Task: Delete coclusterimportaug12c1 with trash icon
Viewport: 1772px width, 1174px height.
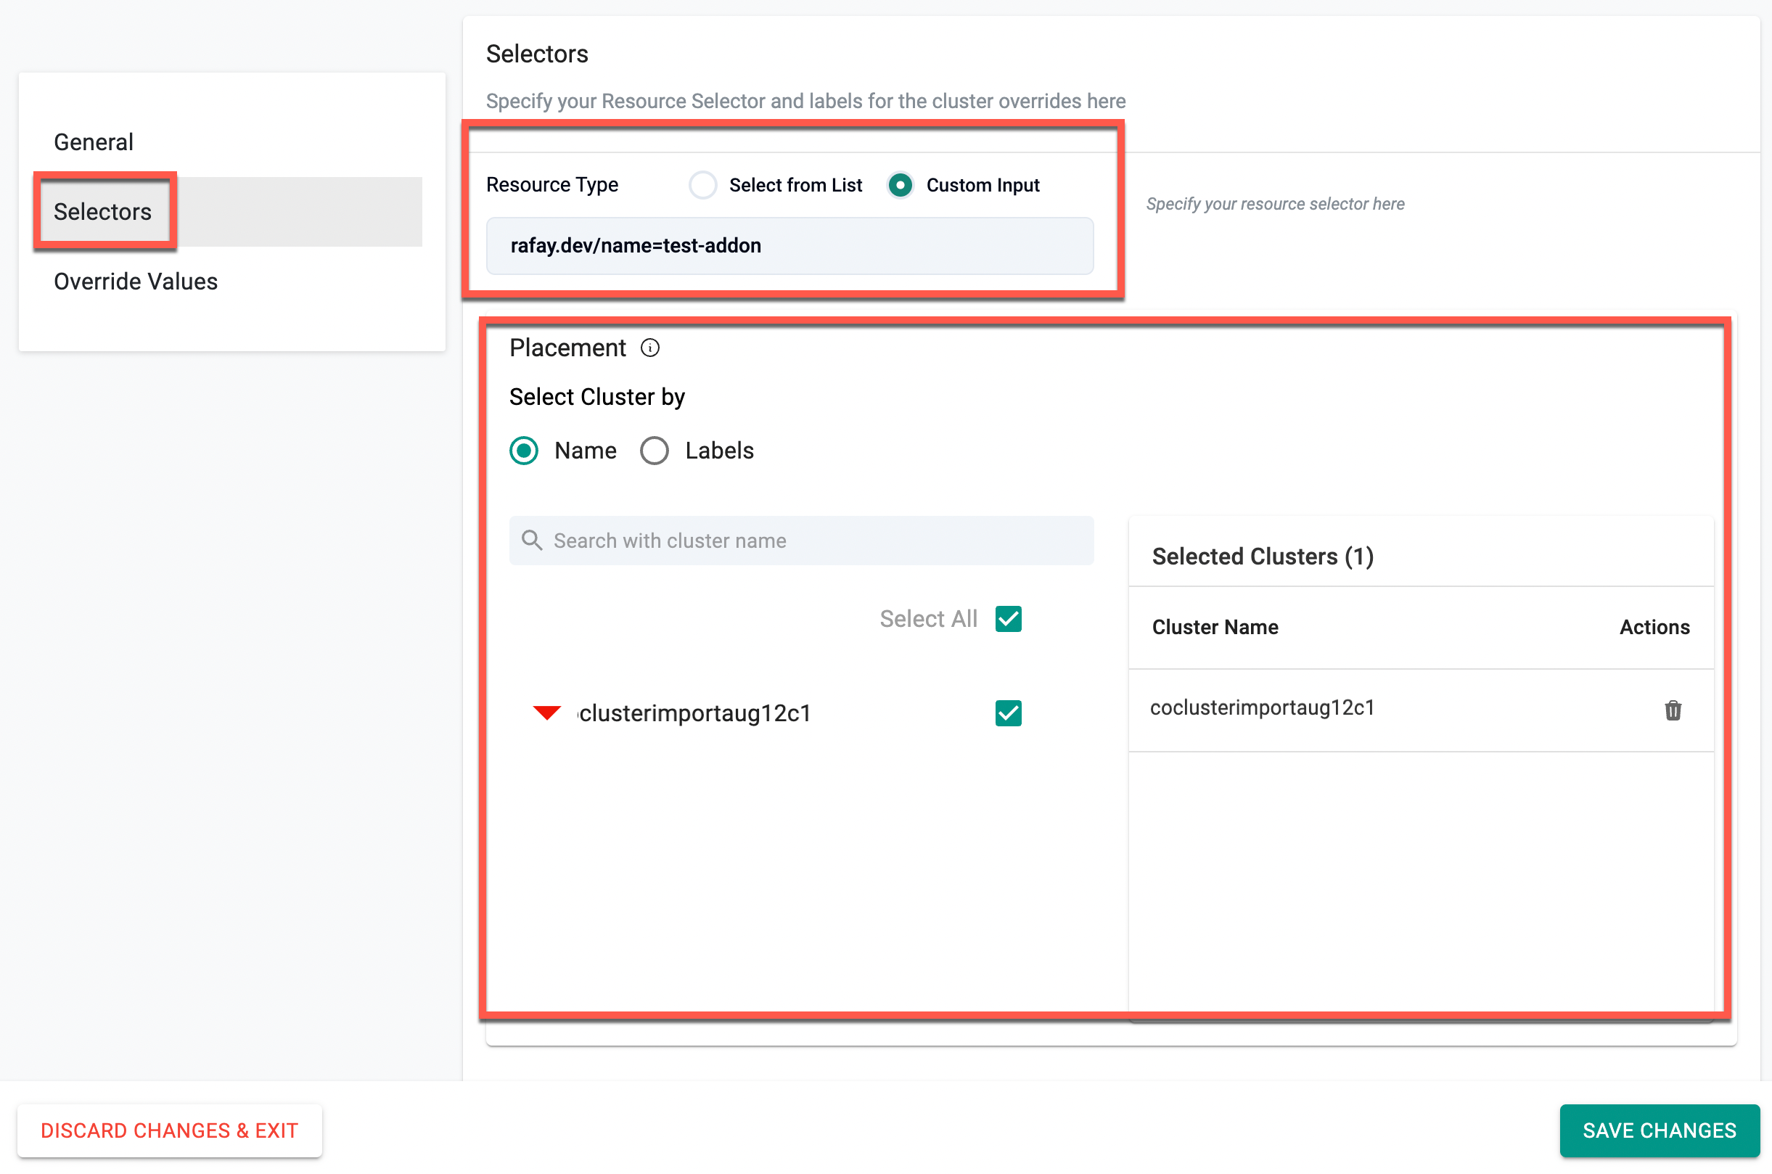Action: [1672, 710]
